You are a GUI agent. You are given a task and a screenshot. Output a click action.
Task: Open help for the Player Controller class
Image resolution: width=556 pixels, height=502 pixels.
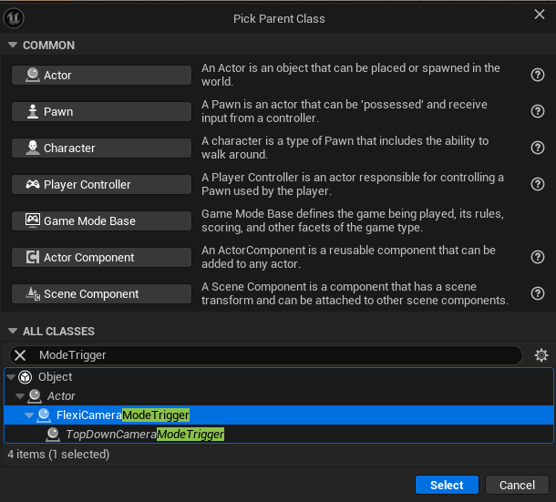[x=538, y=184]
